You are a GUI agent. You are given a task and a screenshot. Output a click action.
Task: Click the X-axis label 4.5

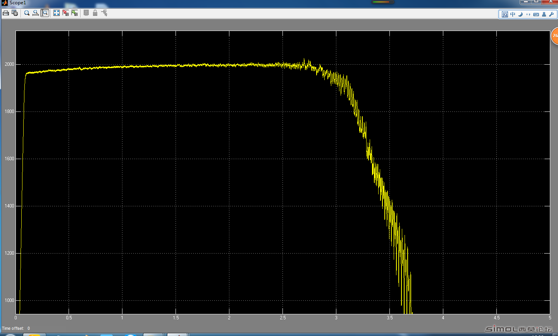point(497,318)
